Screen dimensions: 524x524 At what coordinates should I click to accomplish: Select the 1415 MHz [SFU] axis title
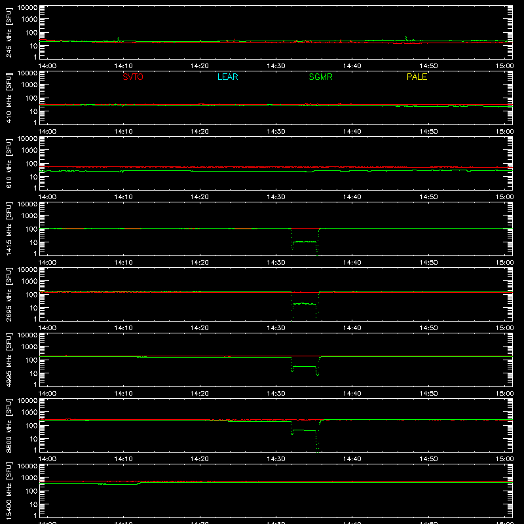(9, 229)
